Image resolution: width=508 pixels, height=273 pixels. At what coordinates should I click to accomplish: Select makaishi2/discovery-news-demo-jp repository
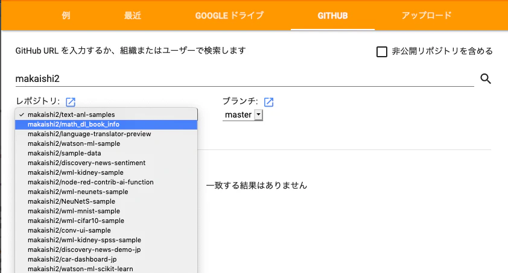(106, 249)
